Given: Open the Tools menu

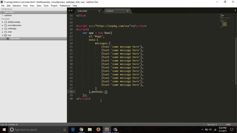Looking at the screenshot, I should tap(46, 6).
